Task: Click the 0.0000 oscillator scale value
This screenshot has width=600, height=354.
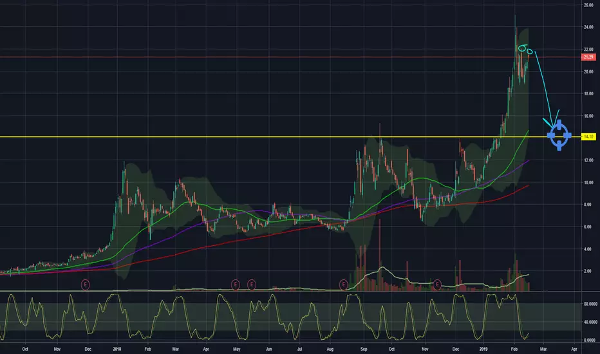Action: click(x=590, y=340)
